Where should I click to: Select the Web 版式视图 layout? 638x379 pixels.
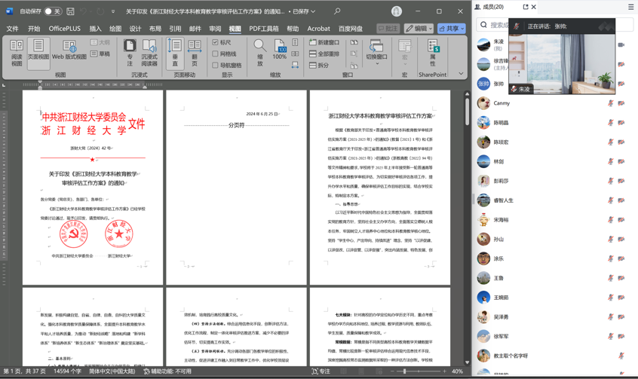point(69,51)
